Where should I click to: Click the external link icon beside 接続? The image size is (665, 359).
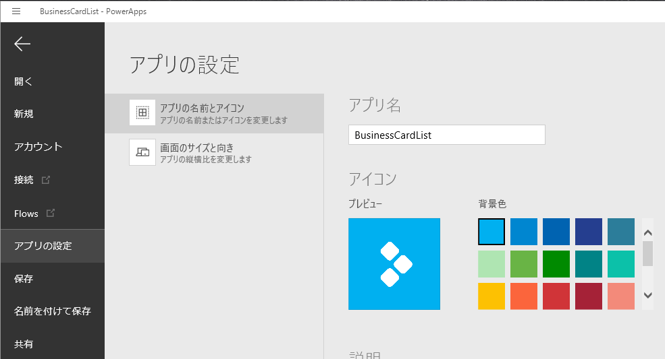[45, 180]
